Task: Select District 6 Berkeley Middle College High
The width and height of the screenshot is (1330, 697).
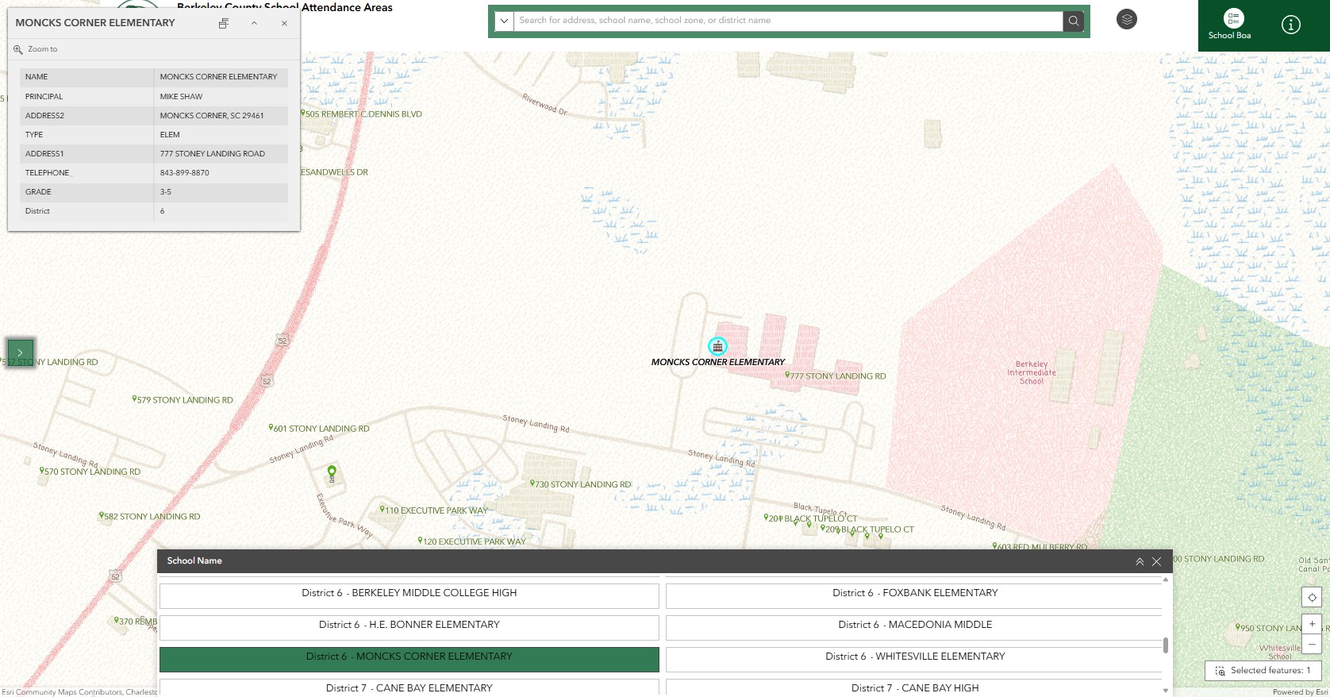Action: click(409, 596)
